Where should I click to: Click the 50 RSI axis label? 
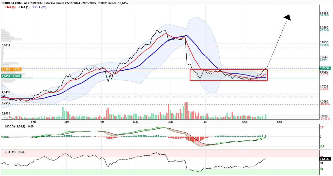[321, 163]
